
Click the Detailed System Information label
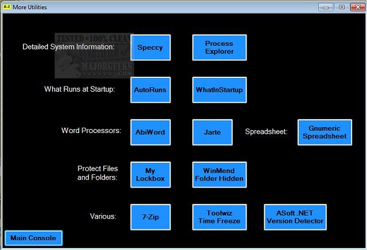68,47
